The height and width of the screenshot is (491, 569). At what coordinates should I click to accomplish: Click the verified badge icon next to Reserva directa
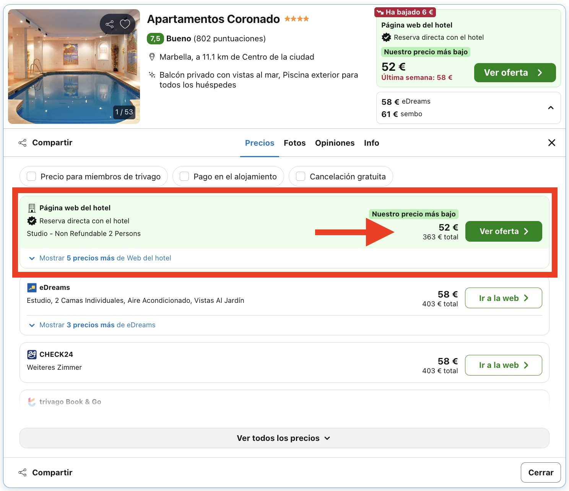(x=31, y=221)
